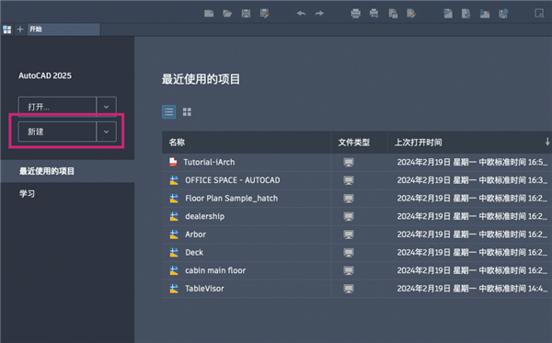
Task: Click the computer icon in dealership row
Action: tap(349, 216)
